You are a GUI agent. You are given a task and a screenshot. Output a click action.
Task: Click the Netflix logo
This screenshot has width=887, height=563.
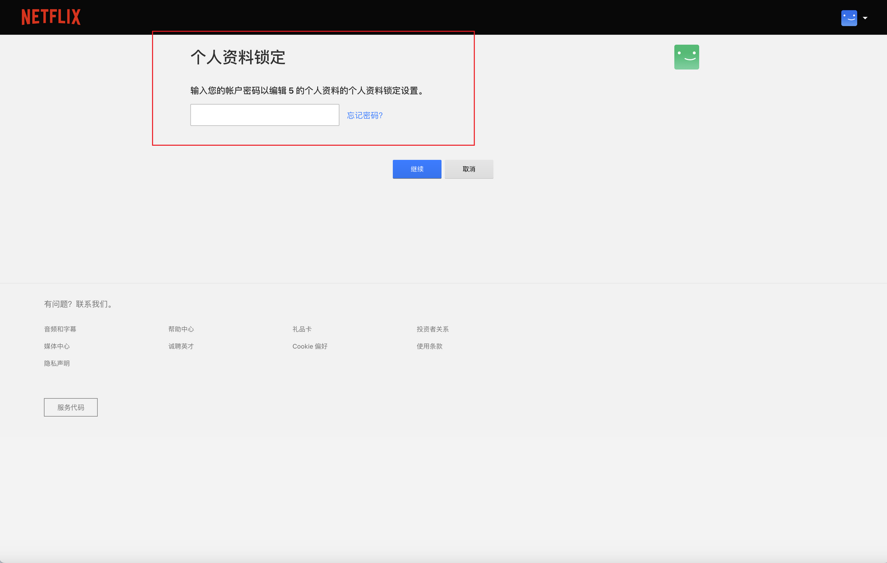click(x=51, y=17)
